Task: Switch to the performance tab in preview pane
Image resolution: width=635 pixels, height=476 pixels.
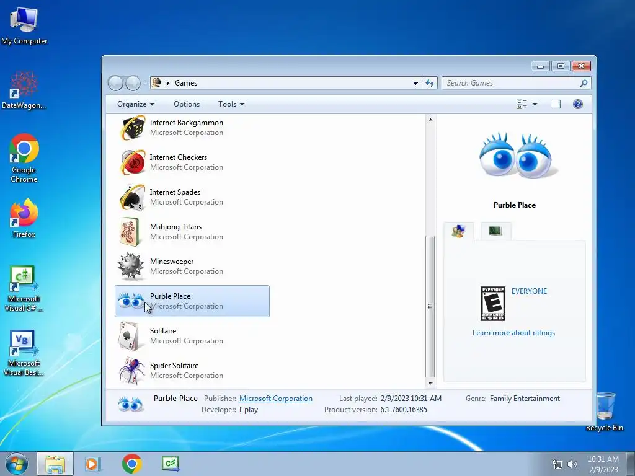Action: point(495,231)
